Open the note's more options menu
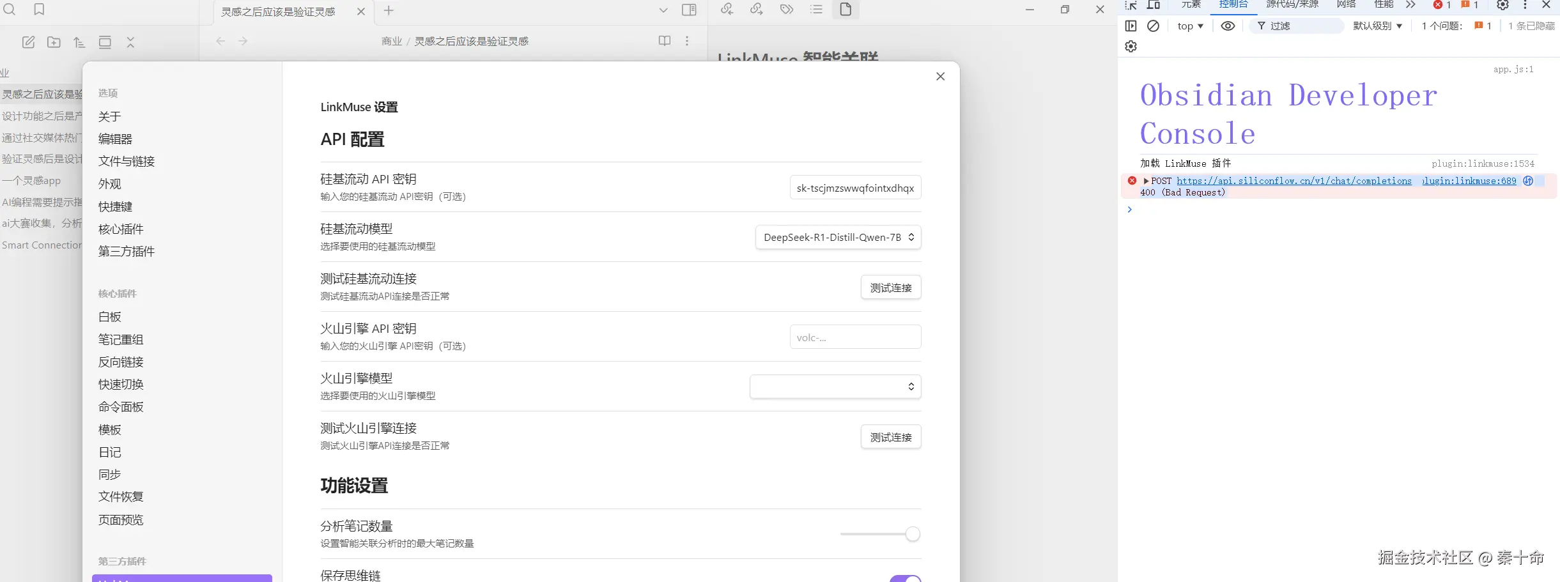Screen dimensions: 1560x582 (x=687, y=41)
